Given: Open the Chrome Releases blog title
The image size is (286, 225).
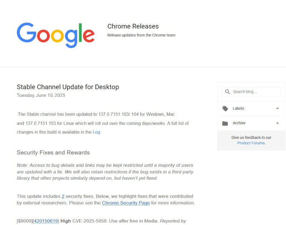Looking at the screenshot, I should tap(133, 26).
